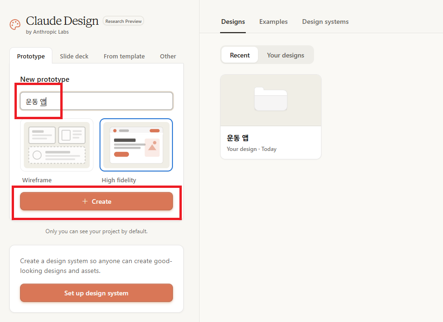
Task: Click 'Only you can see your project' note
Action: [x=96, y=231]
